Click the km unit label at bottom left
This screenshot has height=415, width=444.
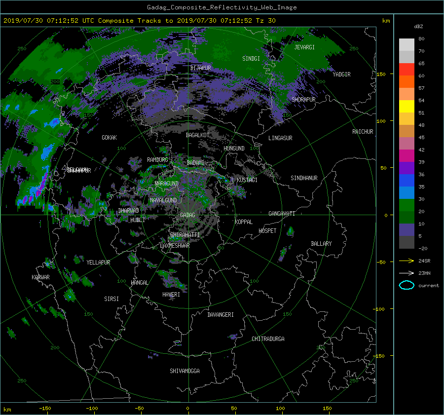coord(7,410)
